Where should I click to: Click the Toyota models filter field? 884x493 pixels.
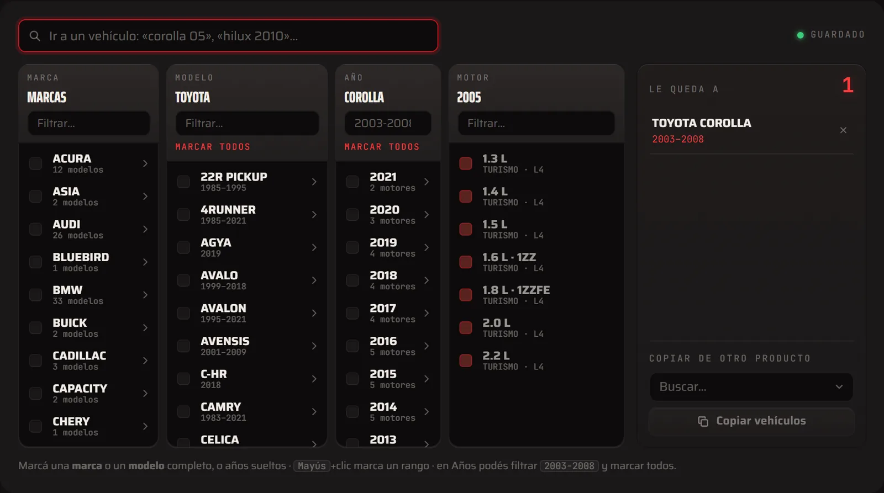[248, 123]
